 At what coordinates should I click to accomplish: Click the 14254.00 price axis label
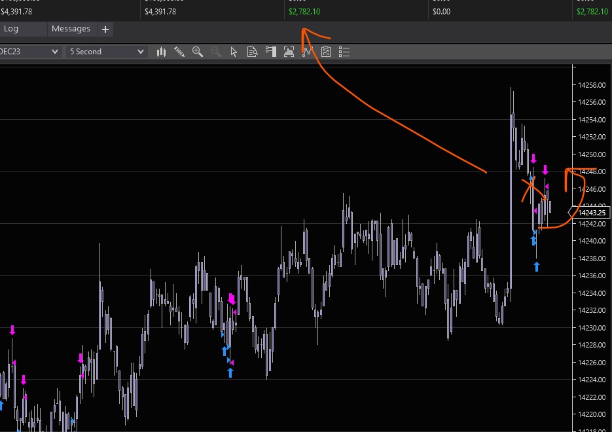592,120
